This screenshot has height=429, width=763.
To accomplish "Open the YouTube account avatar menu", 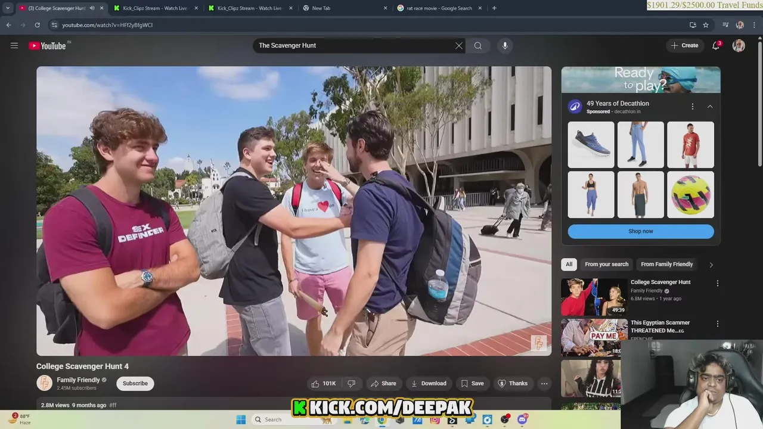I will tap(739, 45).
